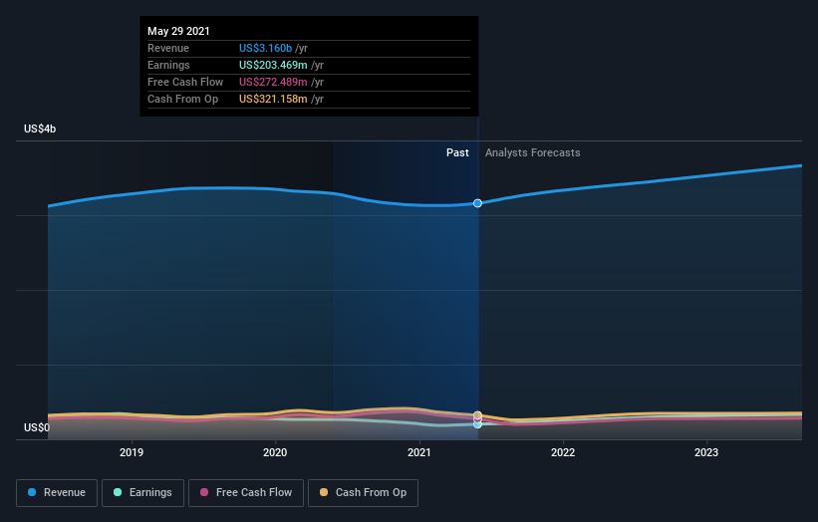818x522 pixels.
Task: Toggle the Cash From Op legend series
Action: click(363, 493)
